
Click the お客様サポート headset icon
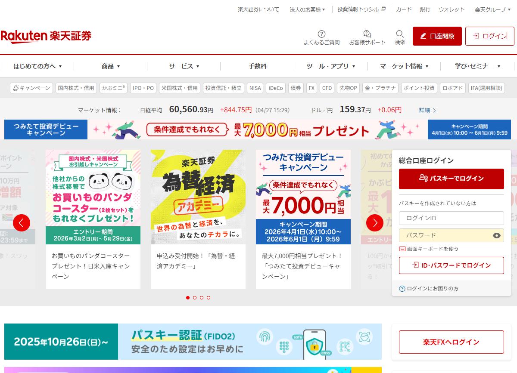[x=367, y=34]
